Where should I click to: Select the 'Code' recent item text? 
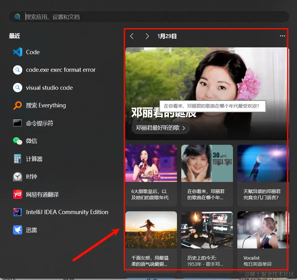[x=33, y=52]
